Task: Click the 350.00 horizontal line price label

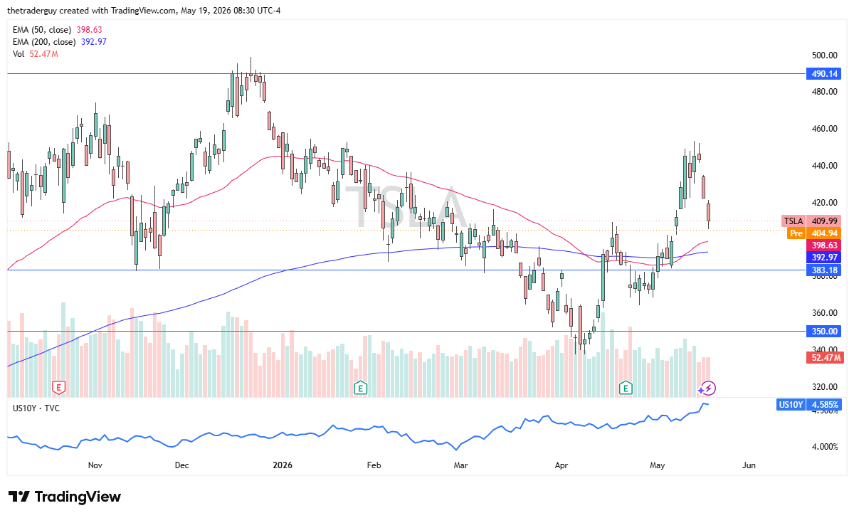Action: coord(824,332)
